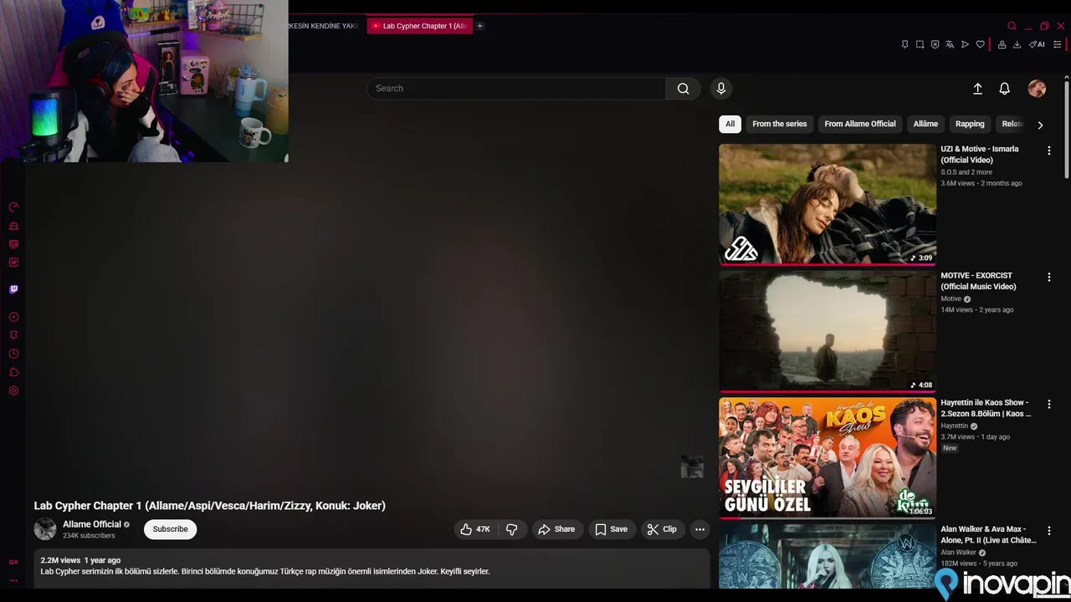
Task: Open YouTube create upload icon
Action: pyautogui.click(x=977, y=89)
